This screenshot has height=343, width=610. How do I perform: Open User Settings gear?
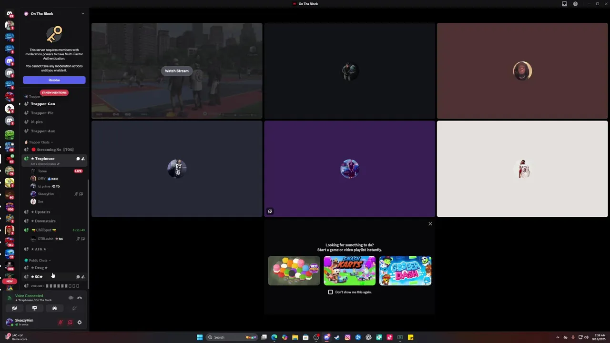click(x=80, y=323)
